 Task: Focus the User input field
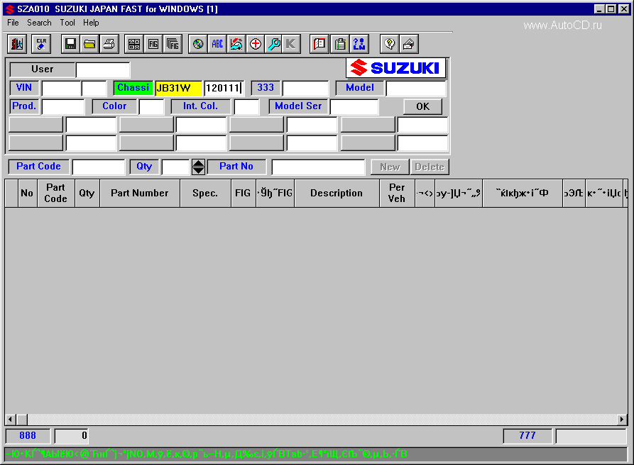[103, 69]
